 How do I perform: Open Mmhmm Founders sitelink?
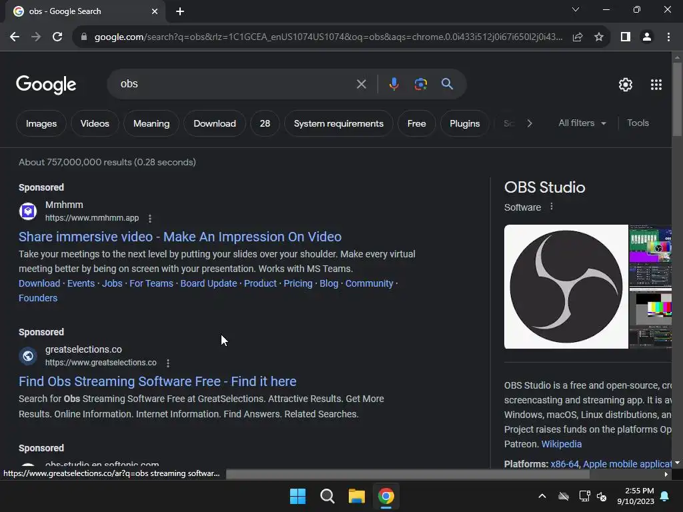coord(38,298)
